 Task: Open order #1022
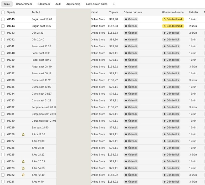point(11,175)
